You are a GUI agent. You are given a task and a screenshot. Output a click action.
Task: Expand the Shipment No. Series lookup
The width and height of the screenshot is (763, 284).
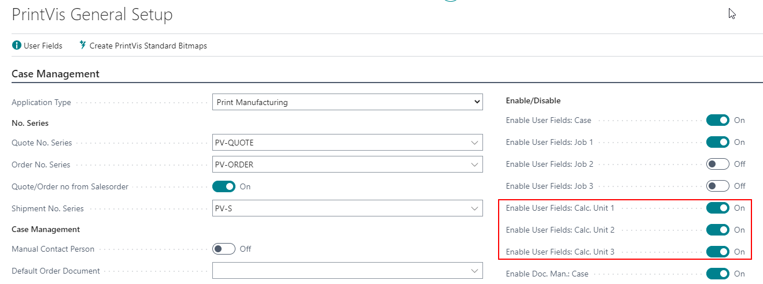pyautogui.click(x=474, y=208)
